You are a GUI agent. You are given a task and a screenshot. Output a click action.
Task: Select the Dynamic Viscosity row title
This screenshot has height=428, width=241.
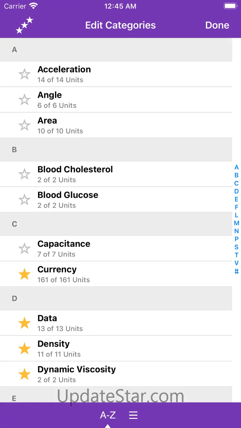(77, 369)
